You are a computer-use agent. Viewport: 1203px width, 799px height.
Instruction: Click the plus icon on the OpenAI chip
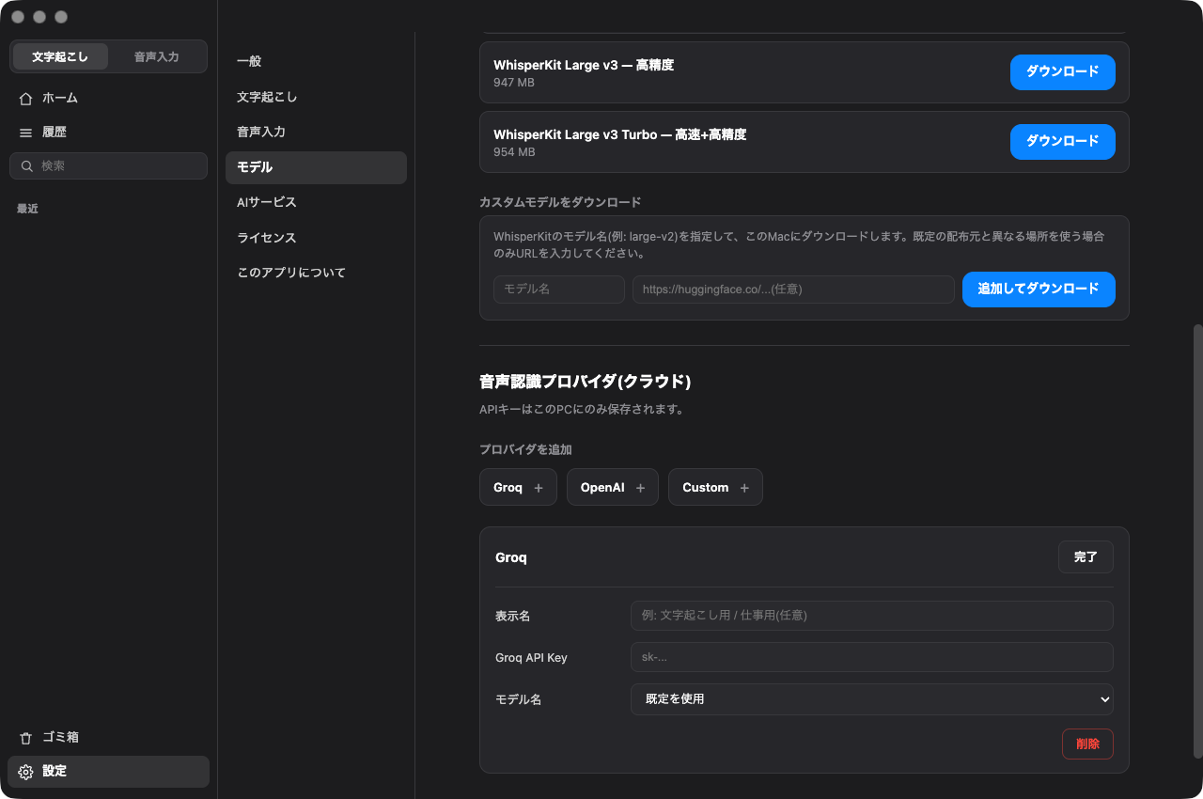pos(641,488)
